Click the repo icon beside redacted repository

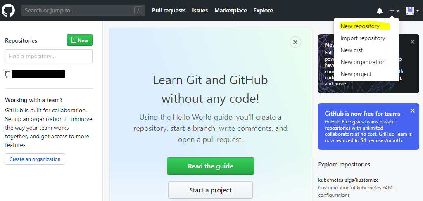coord(7,74)
